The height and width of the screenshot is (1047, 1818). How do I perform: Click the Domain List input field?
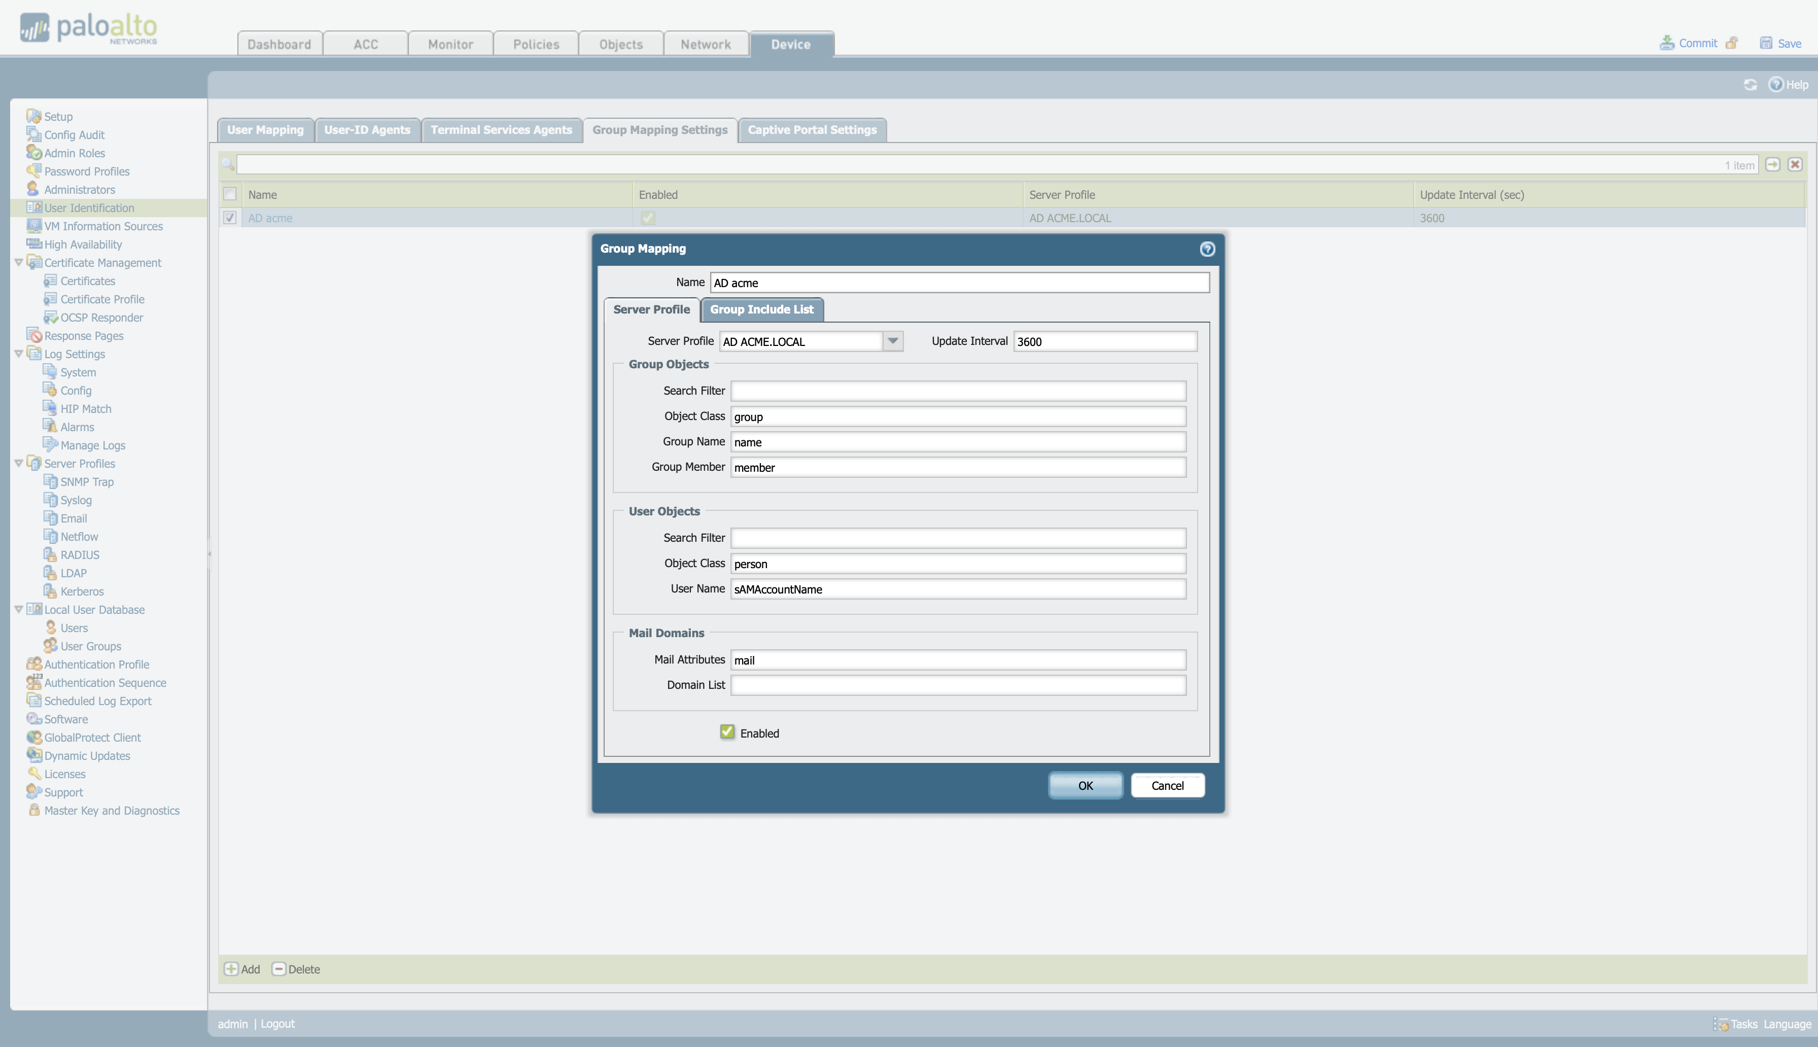pos(958,685)
